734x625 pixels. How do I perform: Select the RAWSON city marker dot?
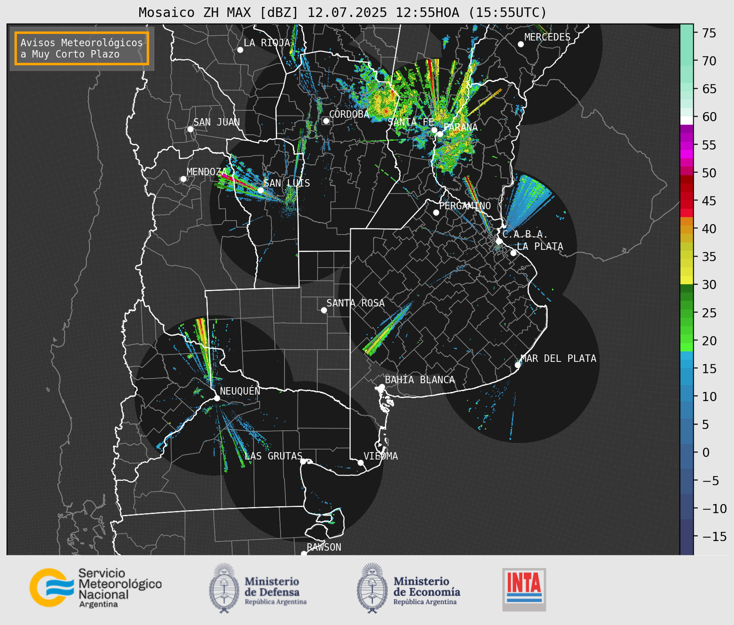pyautogui.click(x=304, y=553)
